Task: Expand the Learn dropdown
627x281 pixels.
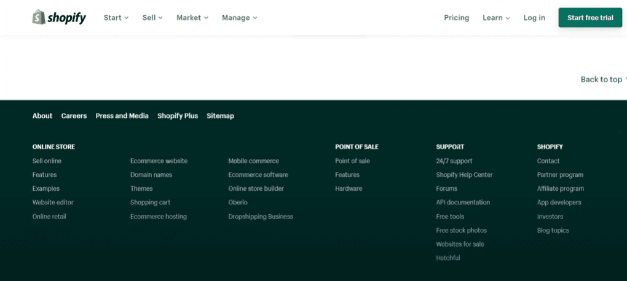Action: click(496, 18)
